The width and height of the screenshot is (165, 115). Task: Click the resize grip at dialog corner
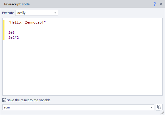(x=162, y=113)
